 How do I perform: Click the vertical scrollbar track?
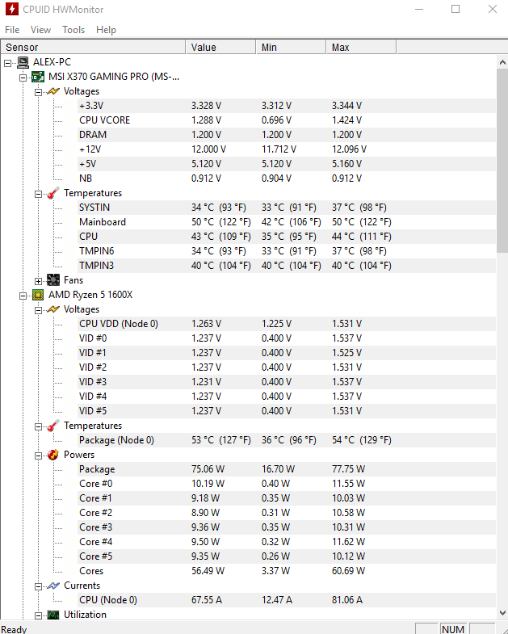pyautogui.click(x=502, y=404)
